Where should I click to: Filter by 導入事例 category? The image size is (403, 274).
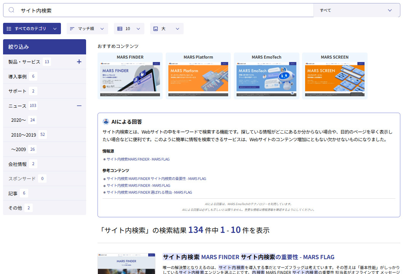(x=18, y=76)
